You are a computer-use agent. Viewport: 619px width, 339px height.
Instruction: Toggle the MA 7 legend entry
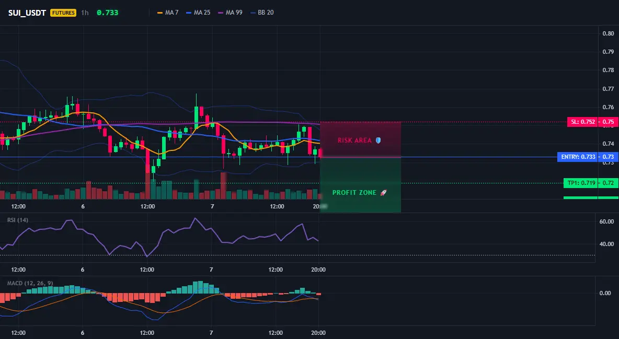pos(168,13)
